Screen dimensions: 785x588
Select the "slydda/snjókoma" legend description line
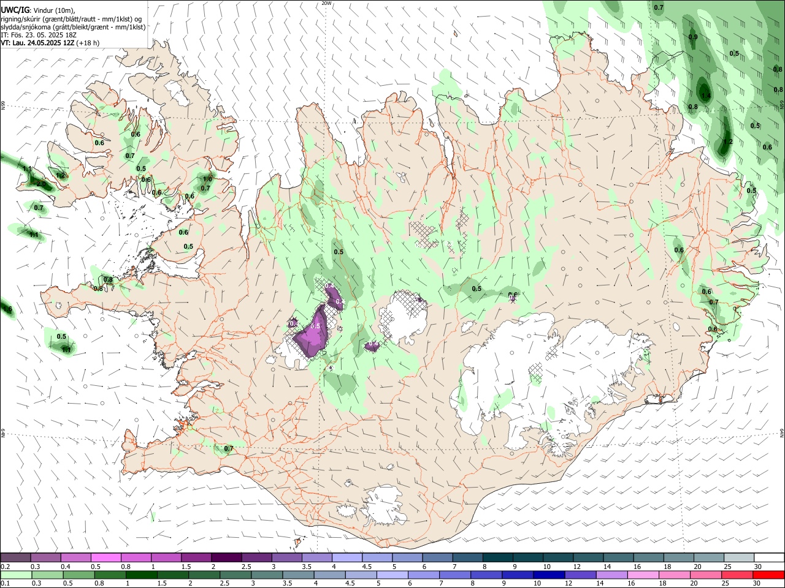[73, 27]
